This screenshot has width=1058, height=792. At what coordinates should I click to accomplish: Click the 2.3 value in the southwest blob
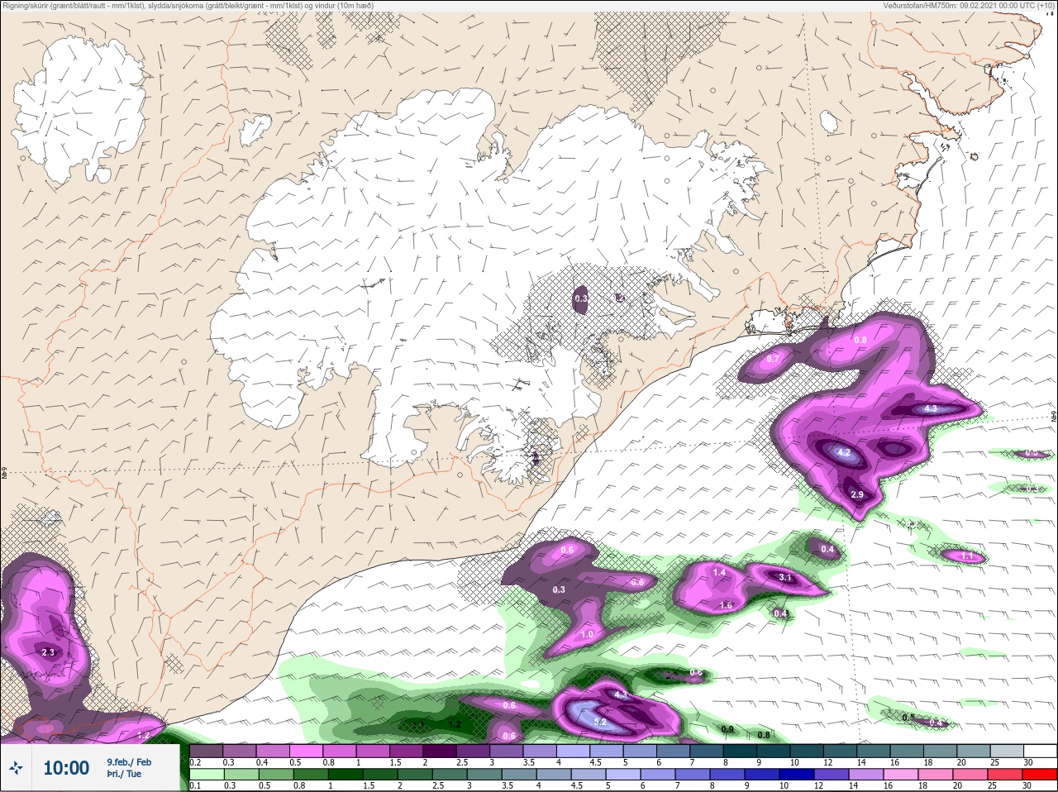(x=47, y=652)
